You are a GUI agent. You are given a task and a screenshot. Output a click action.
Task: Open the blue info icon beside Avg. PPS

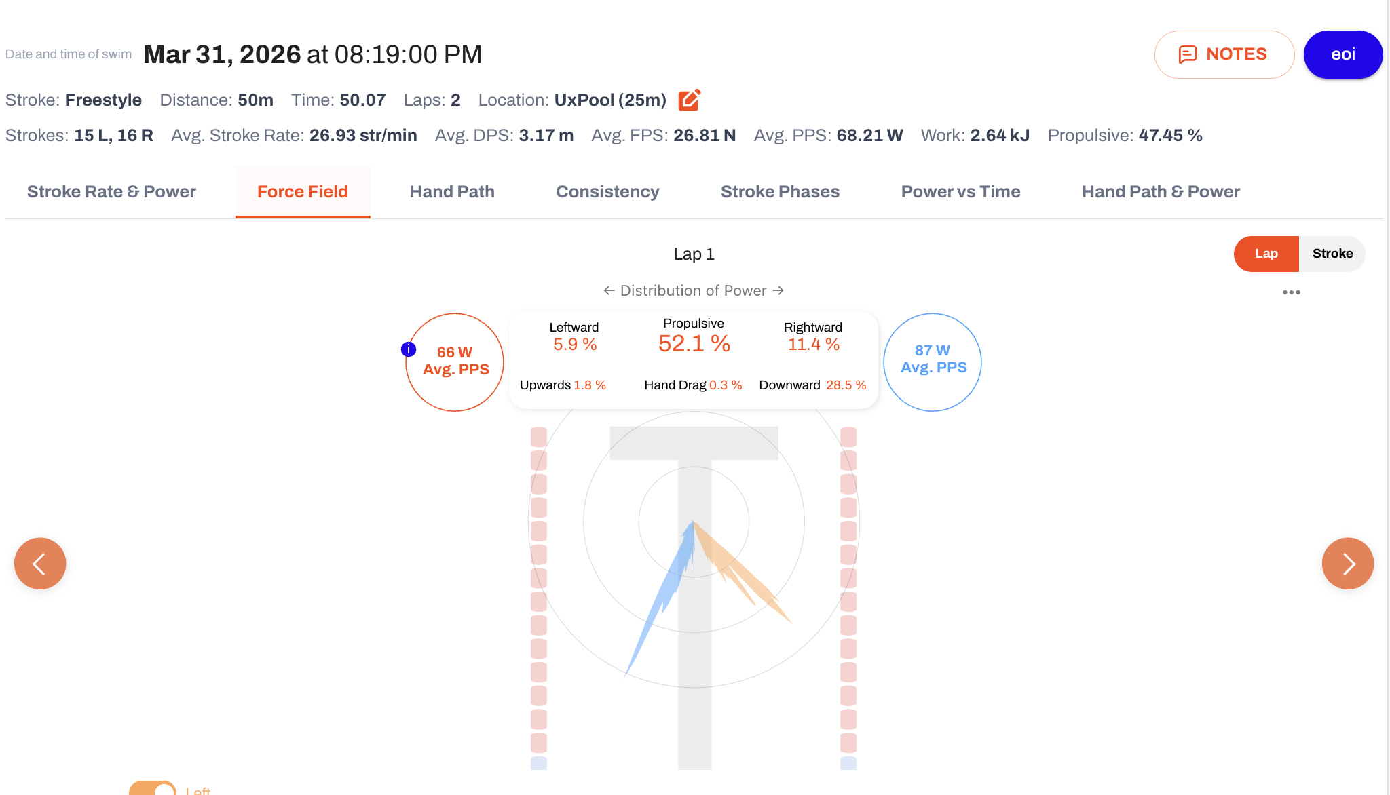[409, 349]
